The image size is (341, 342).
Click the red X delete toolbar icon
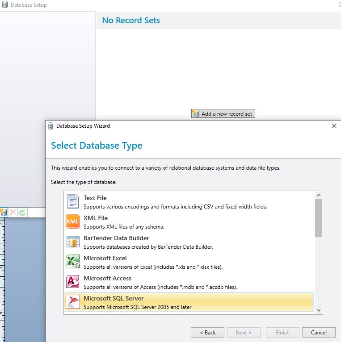[x=13, y=213]
